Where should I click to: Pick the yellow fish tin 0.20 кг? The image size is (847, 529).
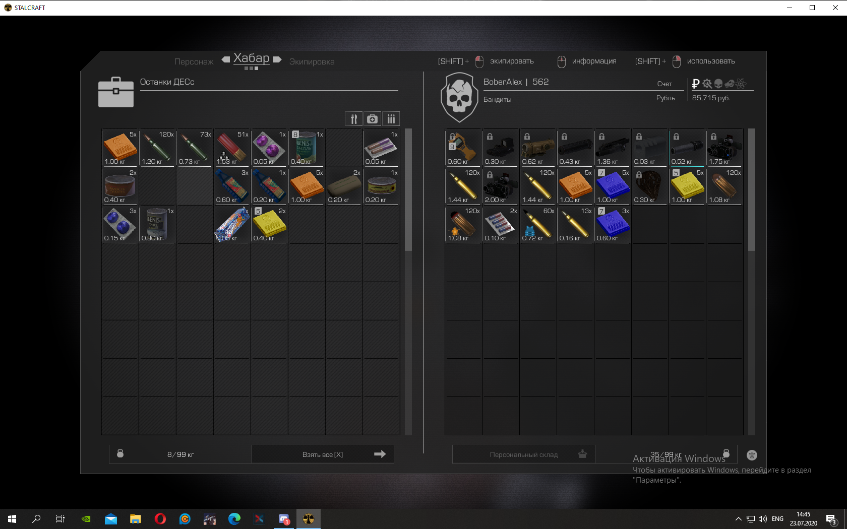coord(381,186)
